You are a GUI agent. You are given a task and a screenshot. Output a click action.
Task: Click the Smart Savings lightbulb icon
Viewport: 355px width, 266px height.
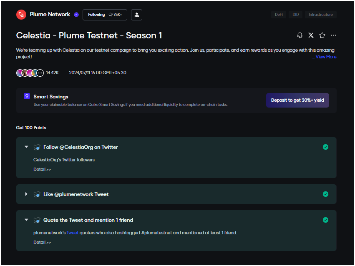tap(27, 96)
